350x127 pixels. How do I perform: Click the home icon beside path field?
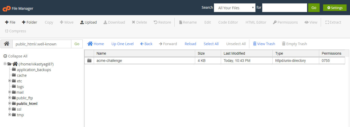pyautogui.click(x=7, y=44)
